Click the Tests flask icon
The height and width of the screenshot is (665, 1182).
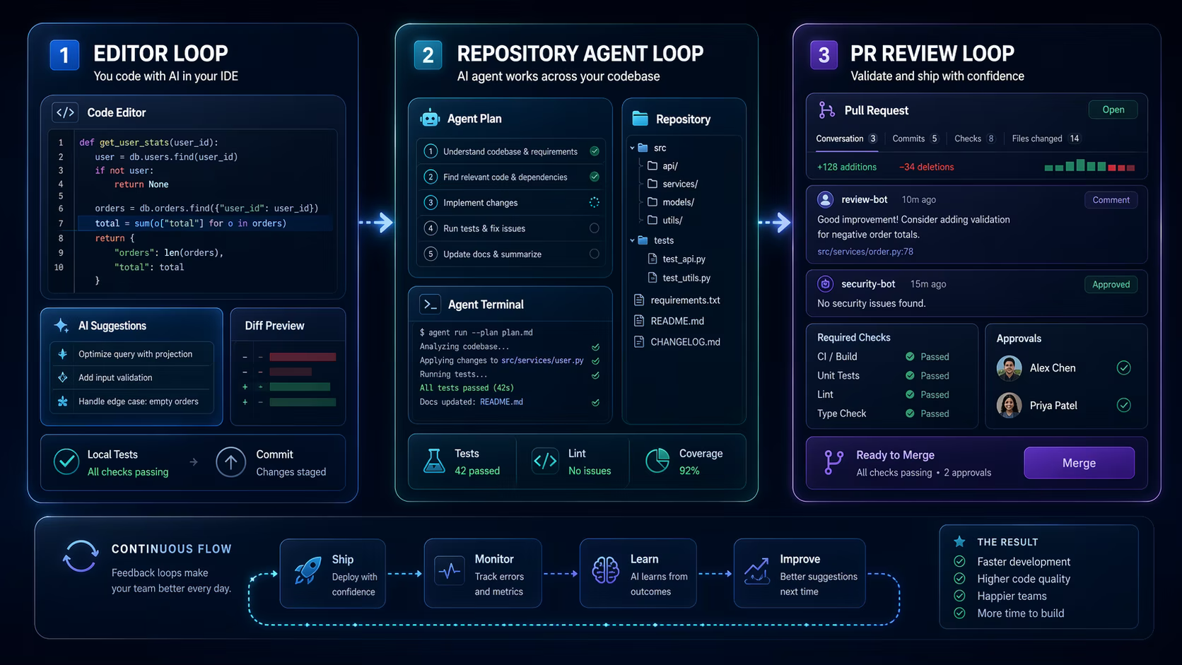pyautogui.click(x=434, y=461)
